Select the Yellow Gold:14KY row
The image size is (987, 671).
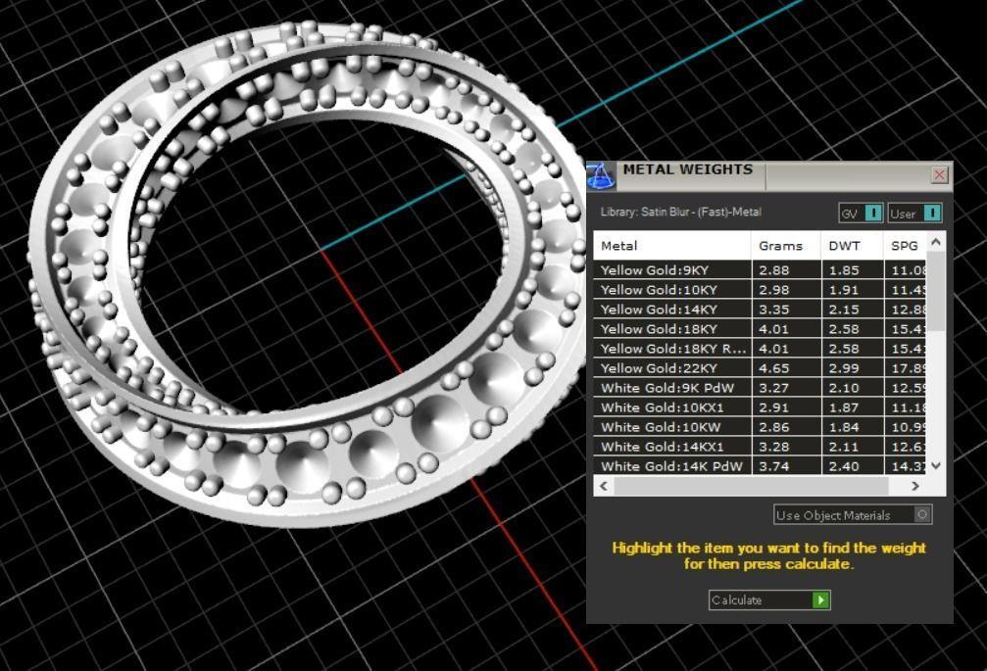tap(760, 310)
